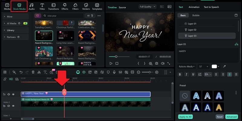Open Advanced text settings

coord(231,117)
